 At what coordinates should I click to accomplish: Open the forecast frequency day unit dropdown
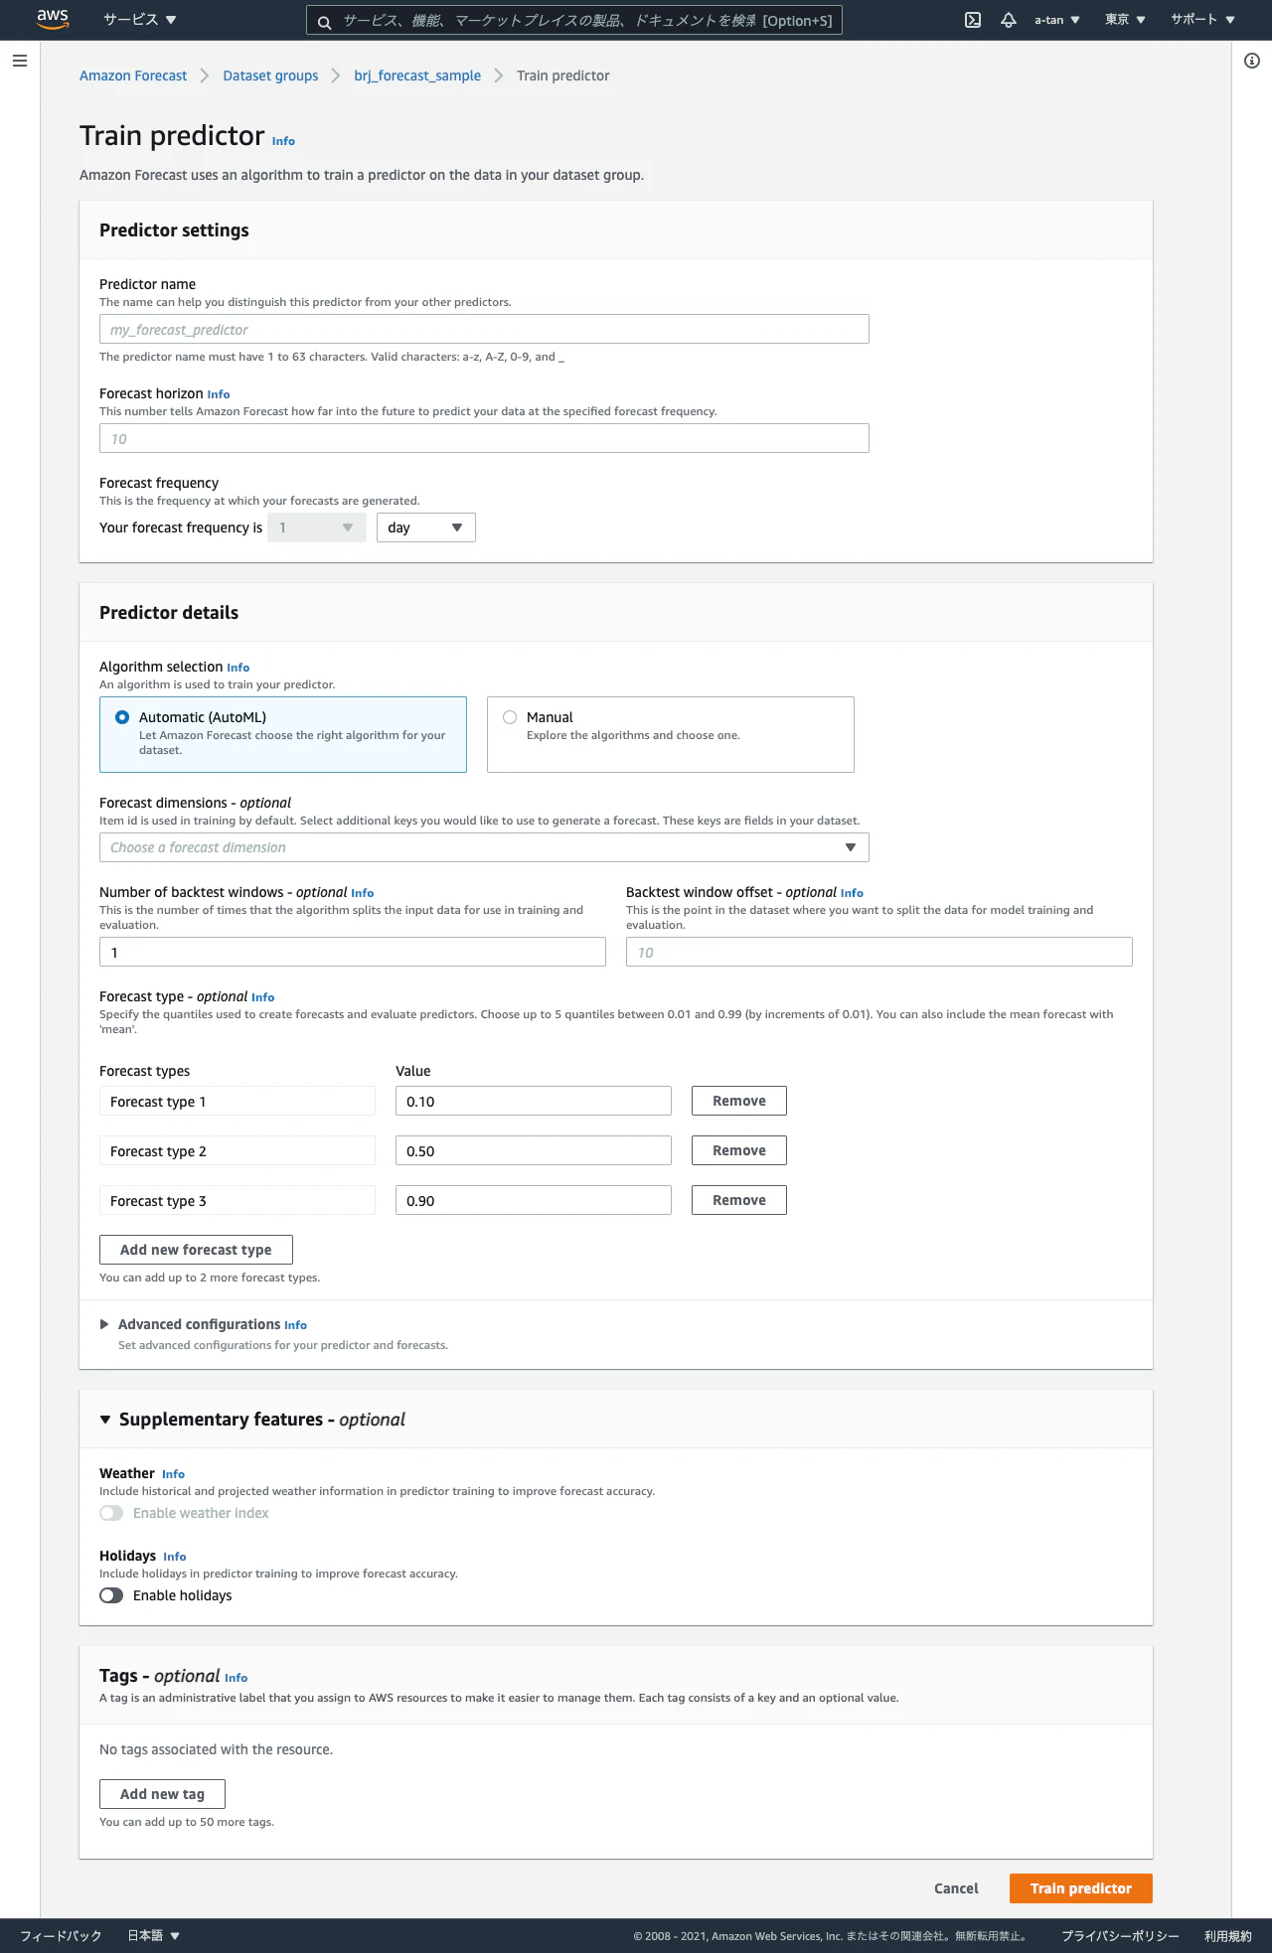tap(426, 527)
